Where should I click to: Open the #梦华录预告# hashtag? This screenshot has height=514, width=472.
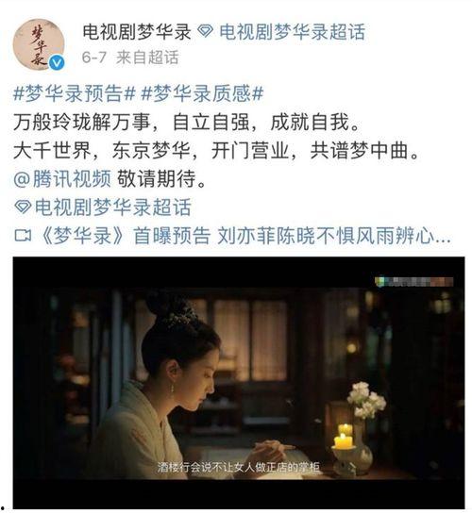click(x=75, y=93)
